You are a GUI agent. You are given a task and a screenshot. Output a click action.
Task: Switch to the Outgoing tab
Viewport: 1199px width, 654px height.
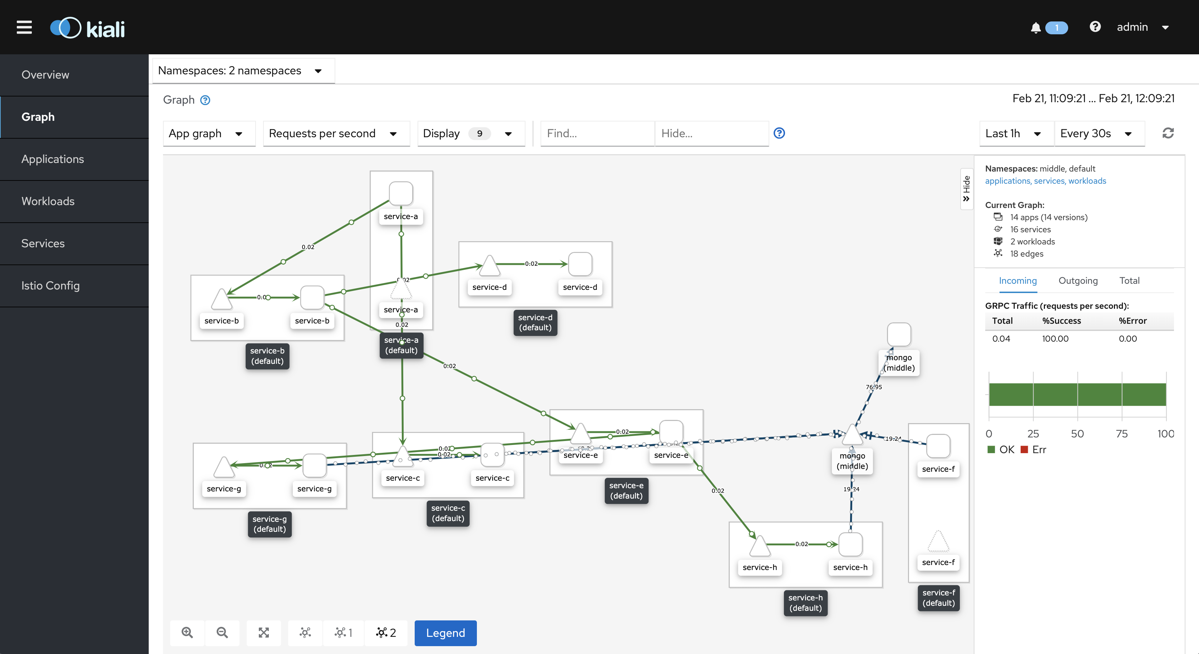(1077, 281)
